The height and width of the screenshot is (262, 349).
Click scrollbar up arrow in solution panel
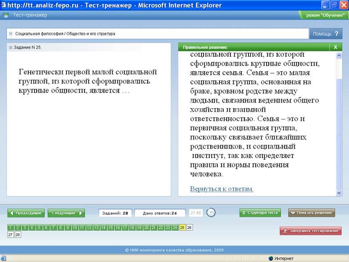pyautogui.click(x=339, y=55)
